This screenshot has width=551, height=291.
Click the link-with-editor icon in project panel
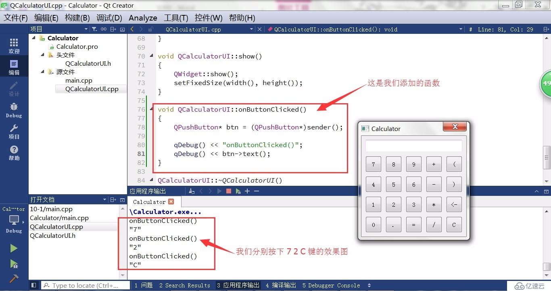[x=104, y=29]
